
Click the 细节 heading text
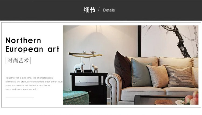coord(89,10)
